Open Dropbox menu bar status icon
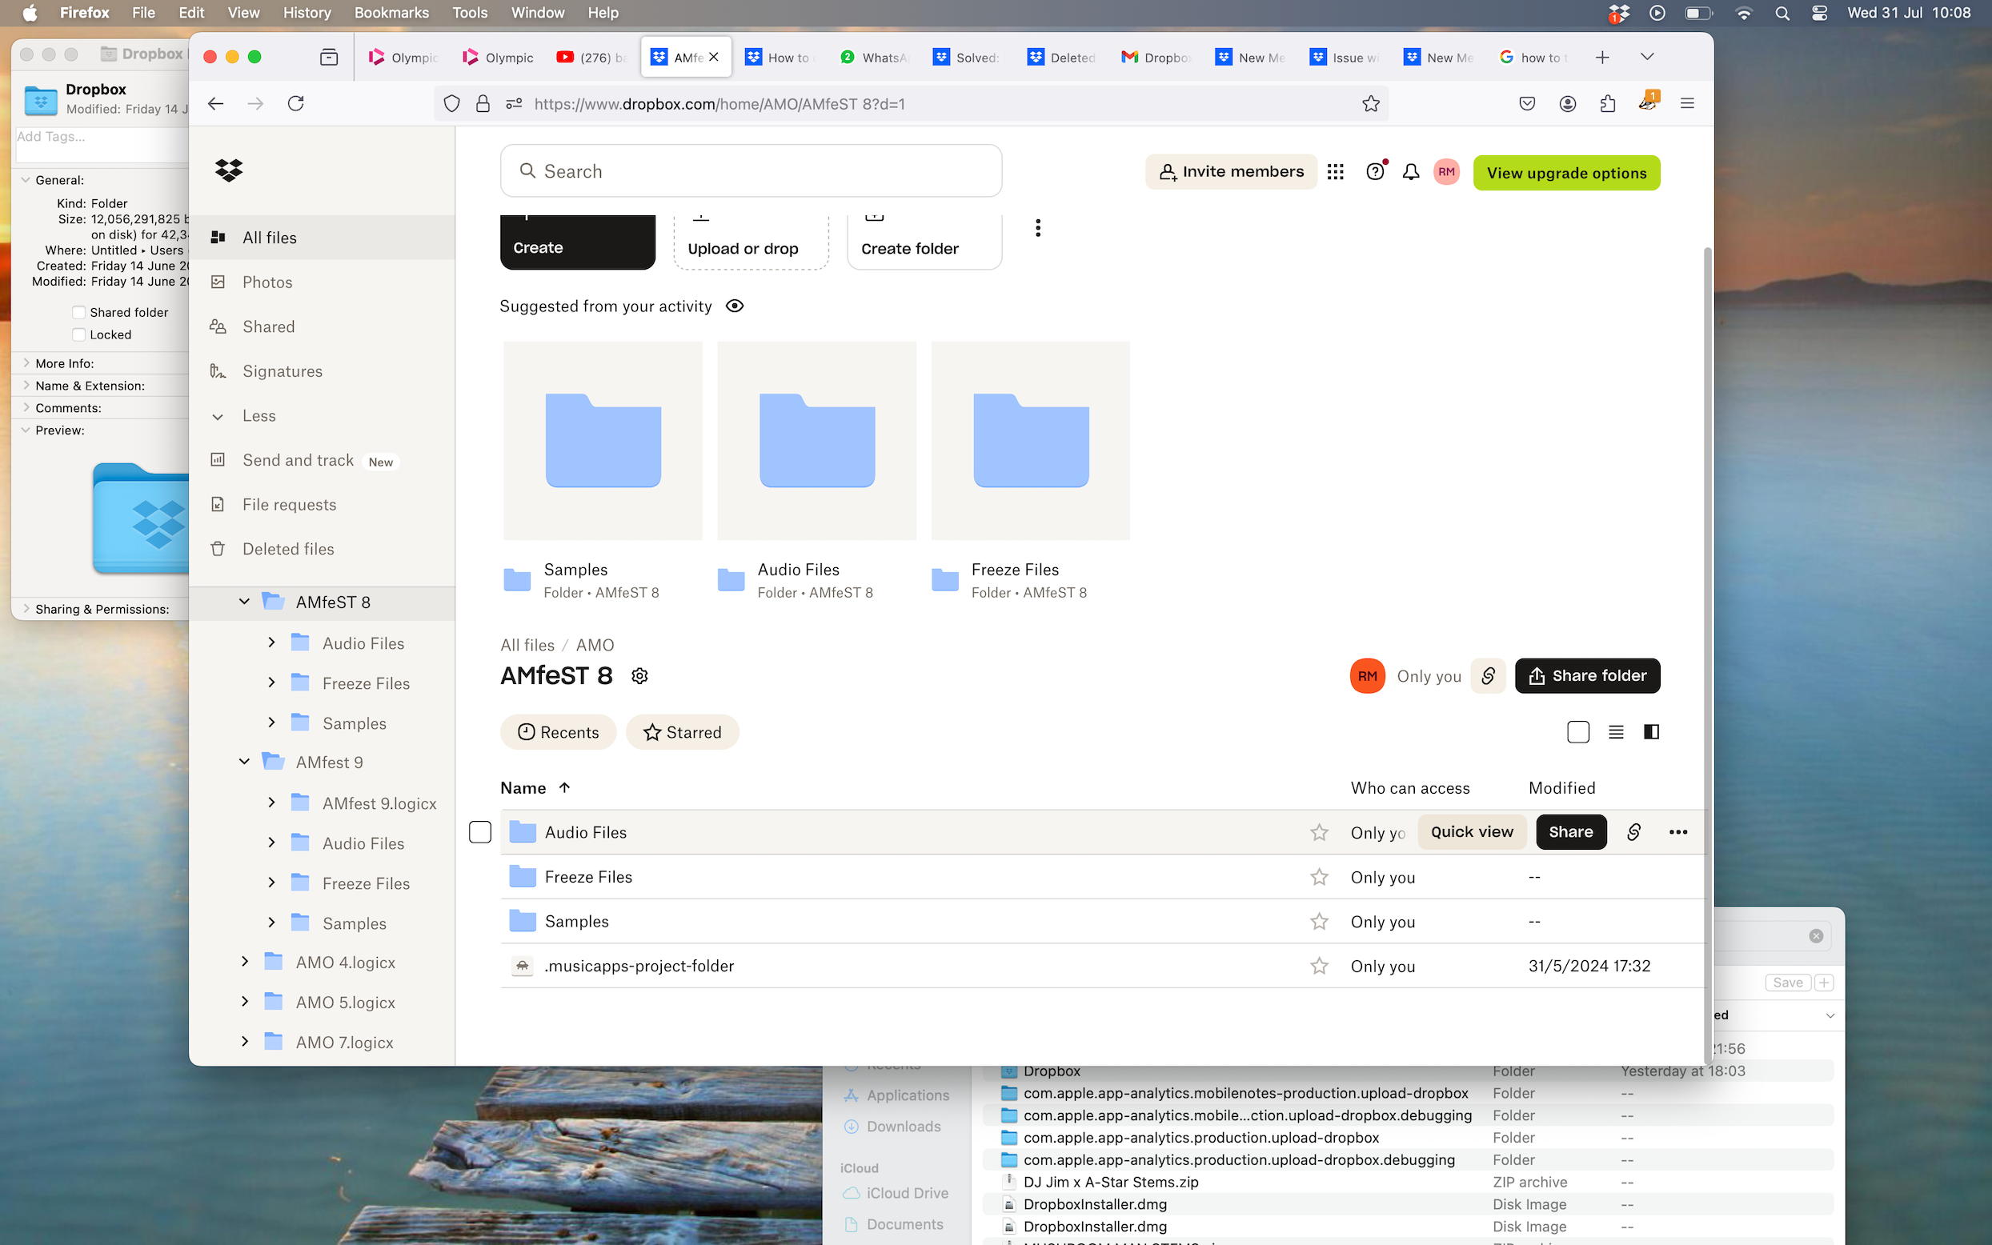 (1618, 13)
